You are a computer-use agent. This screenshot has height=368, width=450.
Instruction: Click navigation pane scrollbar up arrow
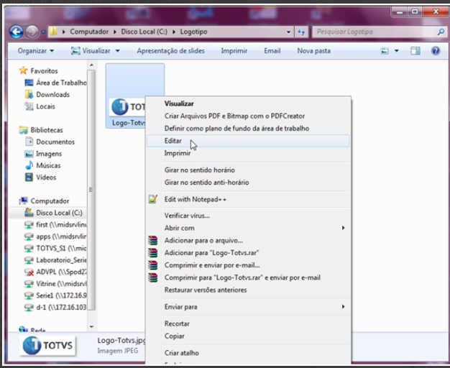pyautogui.click(x=91, y=65)
